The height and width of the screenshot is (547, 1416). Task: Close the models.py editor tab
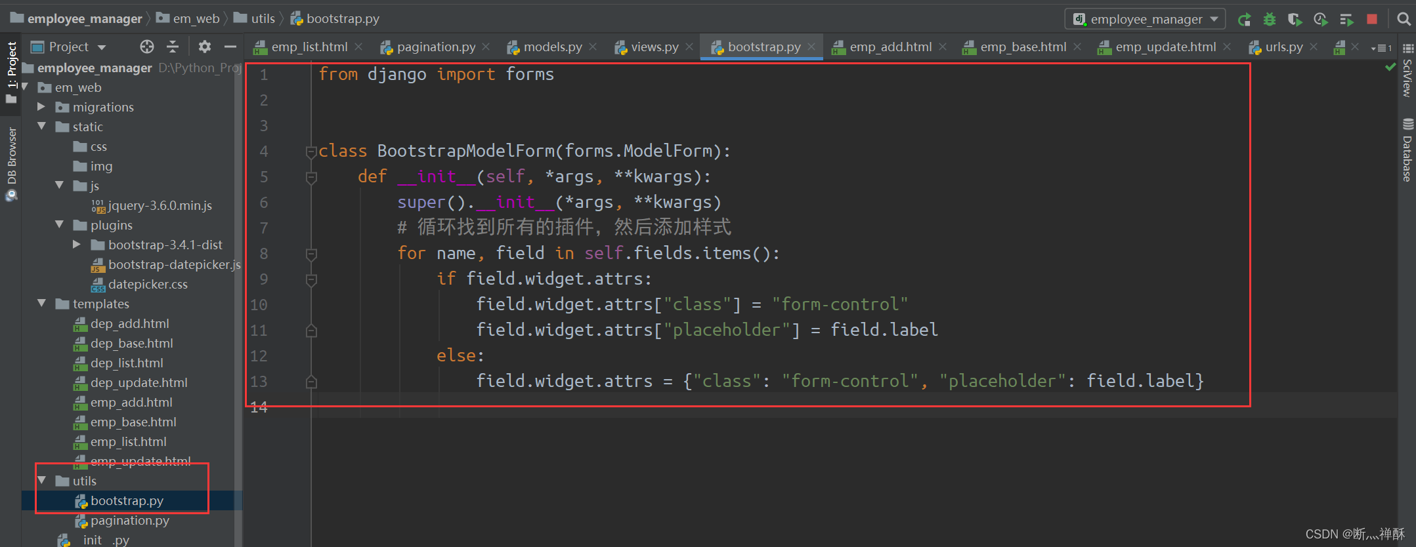coord(593,47)
